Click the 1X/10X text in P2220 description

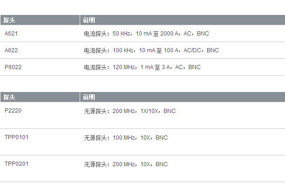click(x=150, y=111)
